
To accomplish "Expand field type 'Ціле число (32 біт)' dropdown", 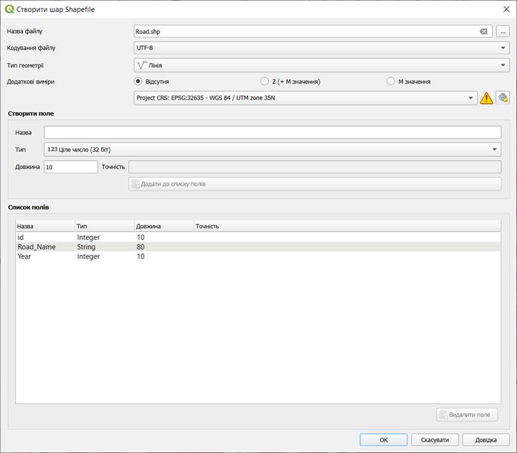I will 272,149.
